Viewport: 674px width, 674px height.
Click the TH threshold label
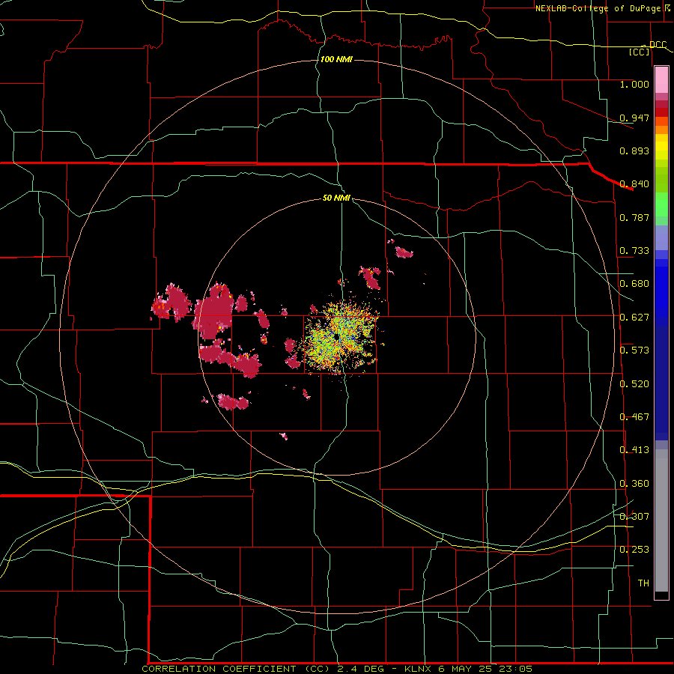(643, 583)
